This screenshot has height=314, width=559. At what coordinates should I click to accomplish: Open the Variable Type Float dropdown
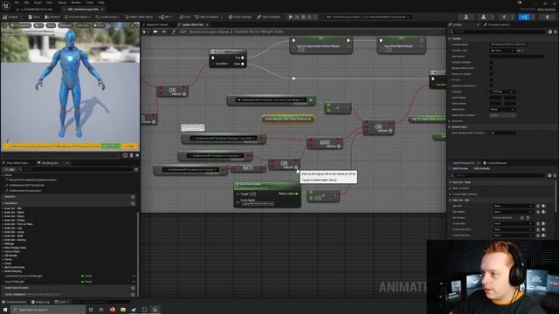tap(502, 51)
